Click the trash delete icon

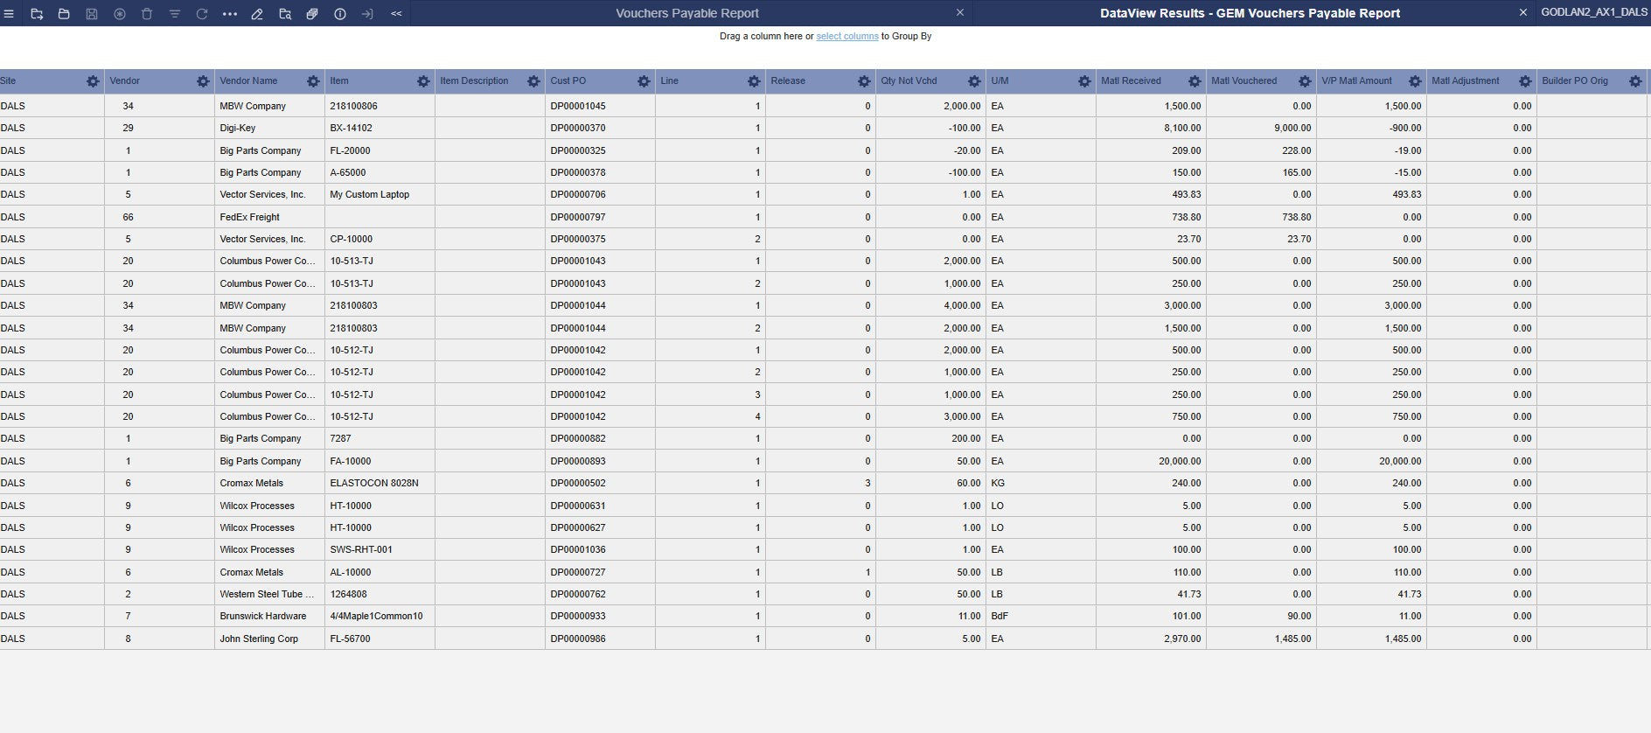click(147, 14)
